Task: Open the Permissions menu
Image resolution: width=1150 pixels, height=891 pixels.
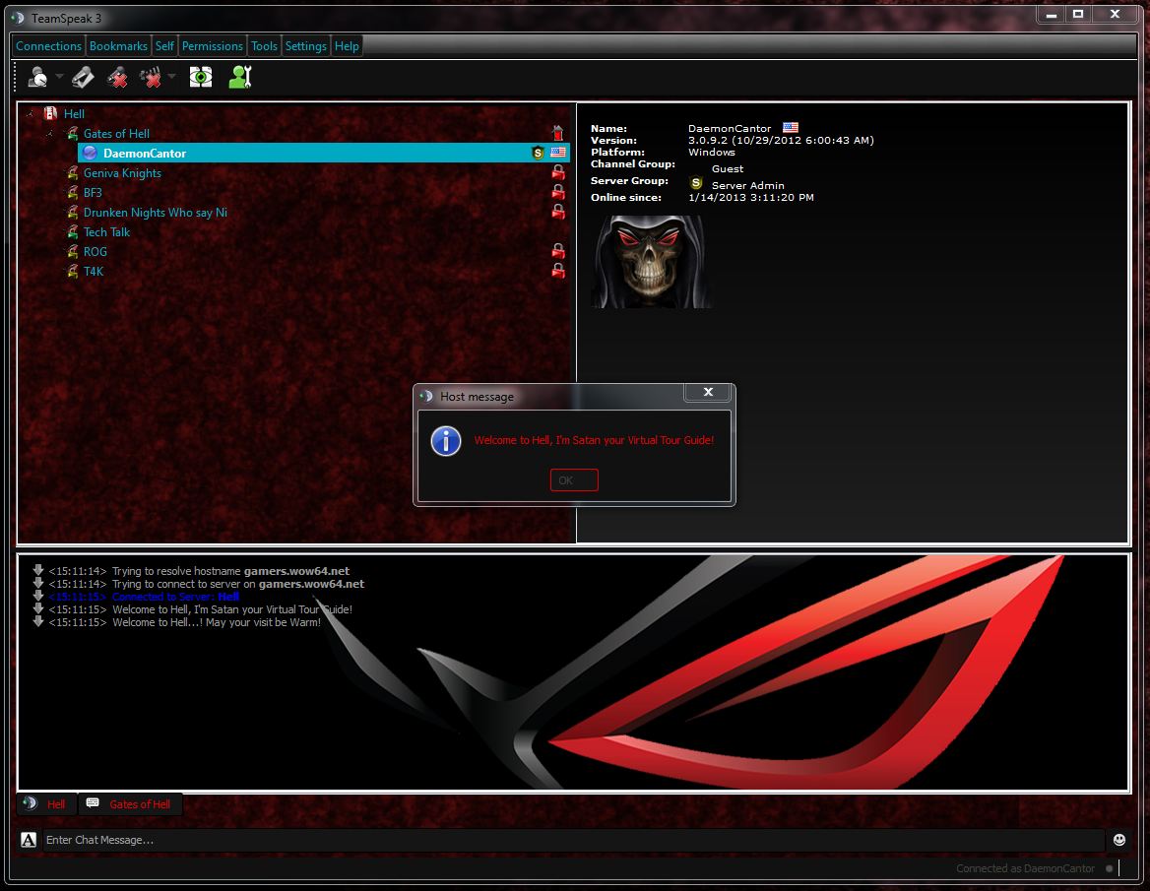Action: (212, 46)
